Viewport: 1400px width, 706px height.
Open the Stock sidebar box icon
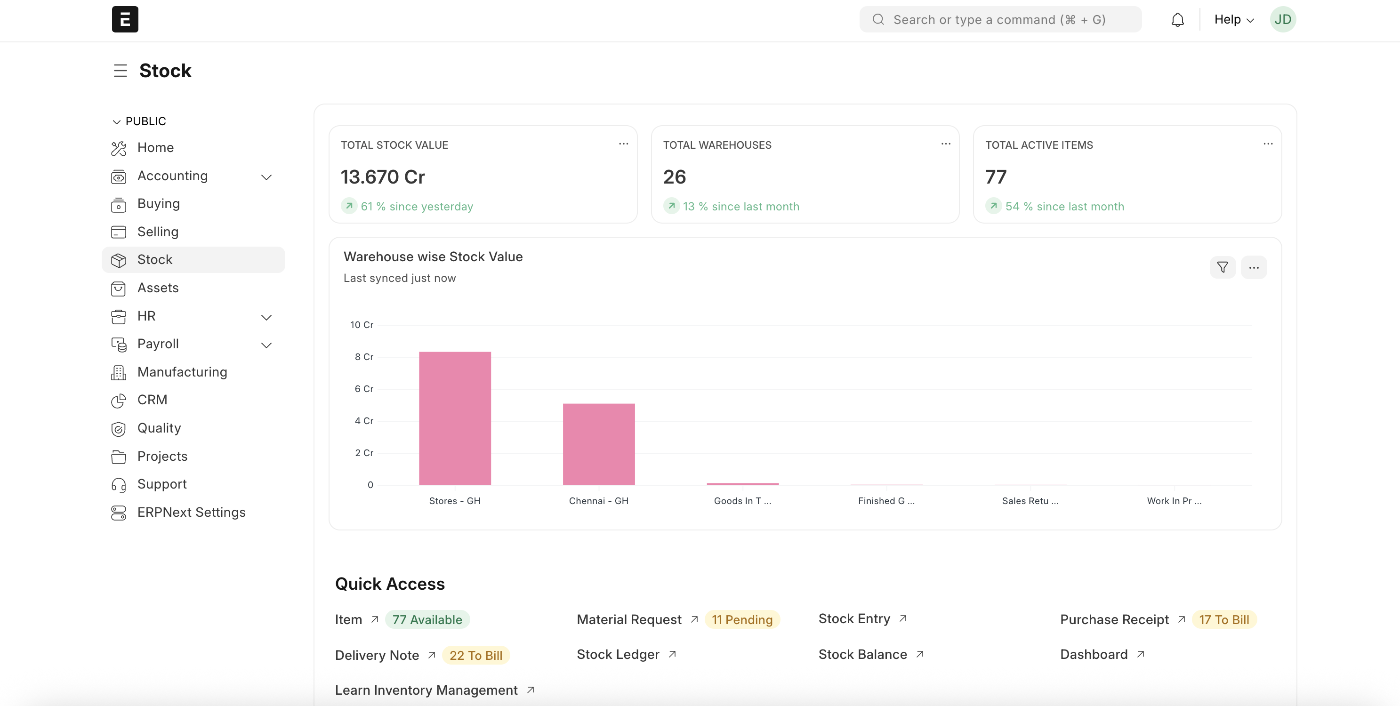[x=120, y=259]
